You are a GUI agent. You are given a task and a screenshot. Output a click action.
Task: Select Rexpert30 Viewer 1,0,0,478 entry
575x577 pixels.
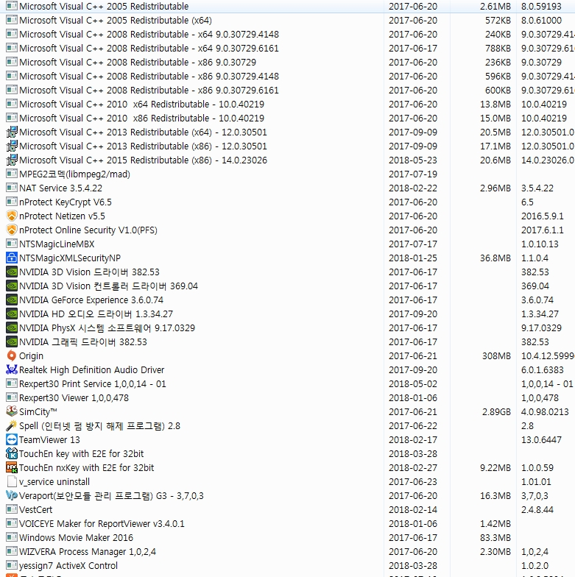tap(74, 397)
